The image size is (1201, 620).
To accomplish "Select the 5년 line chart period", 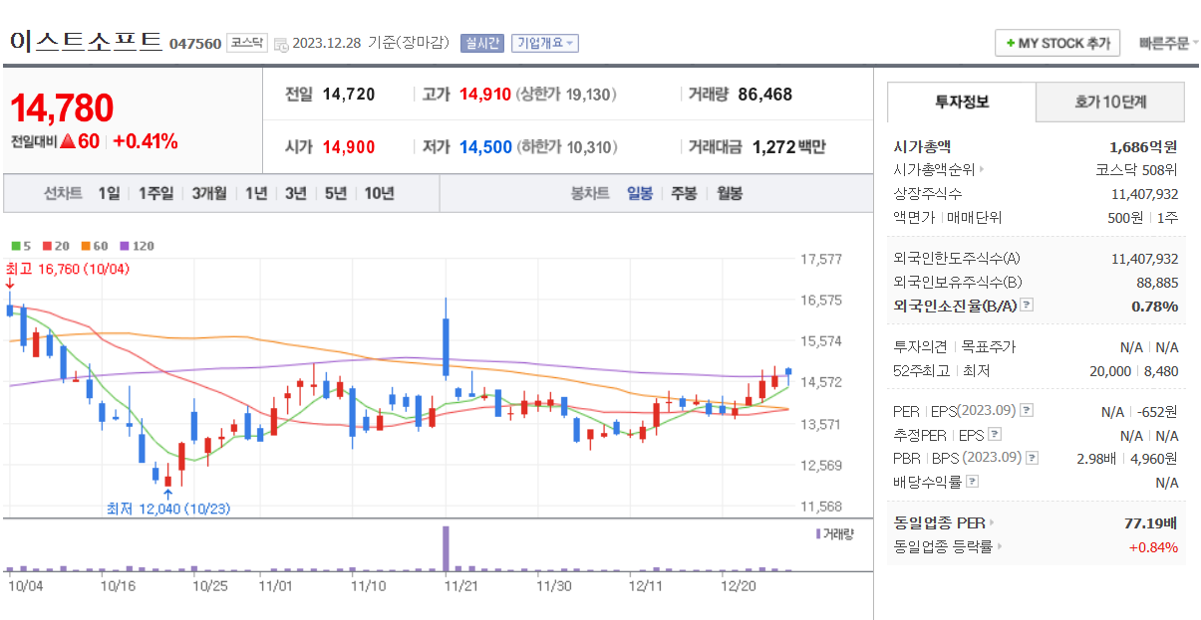I will coord(335,194).
